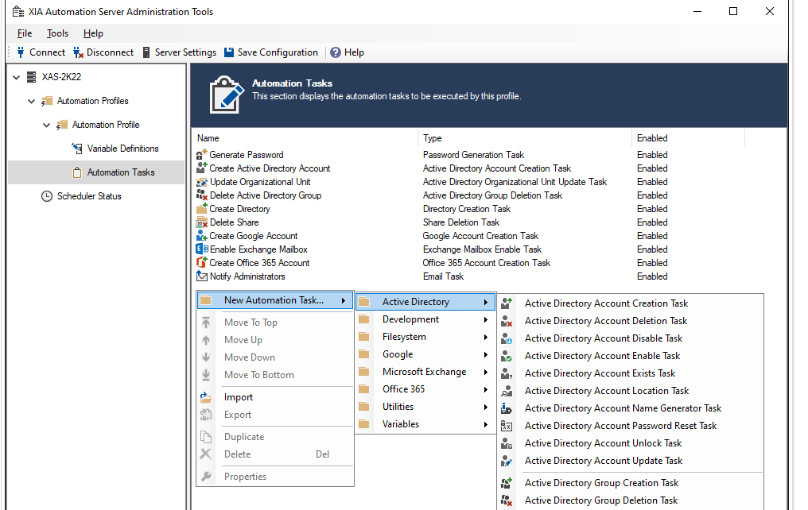Click the Disconnect plug icon

coord(78,52)
